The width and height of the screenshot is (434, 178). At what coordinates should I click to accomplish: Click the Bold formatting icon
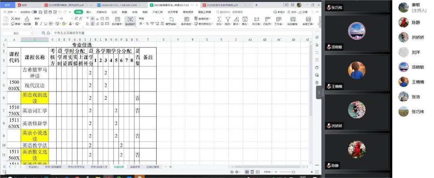tap(36, 24)
